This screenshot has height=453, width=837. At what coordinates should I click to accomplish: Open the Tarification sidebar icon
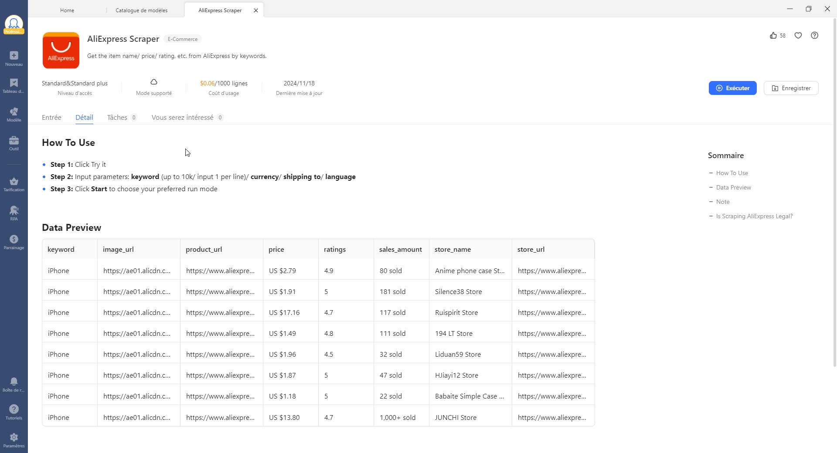[x=14, y=184]
